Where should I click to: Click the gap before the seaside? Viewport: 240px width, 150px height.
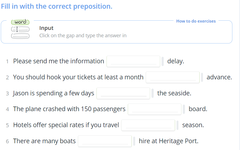coord(123,93)
